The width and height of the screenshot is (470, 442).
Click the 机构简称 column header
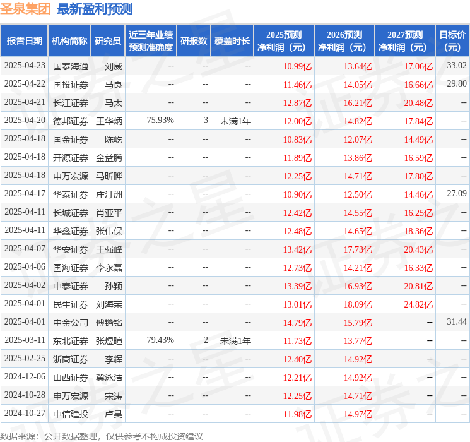point(69,40)
